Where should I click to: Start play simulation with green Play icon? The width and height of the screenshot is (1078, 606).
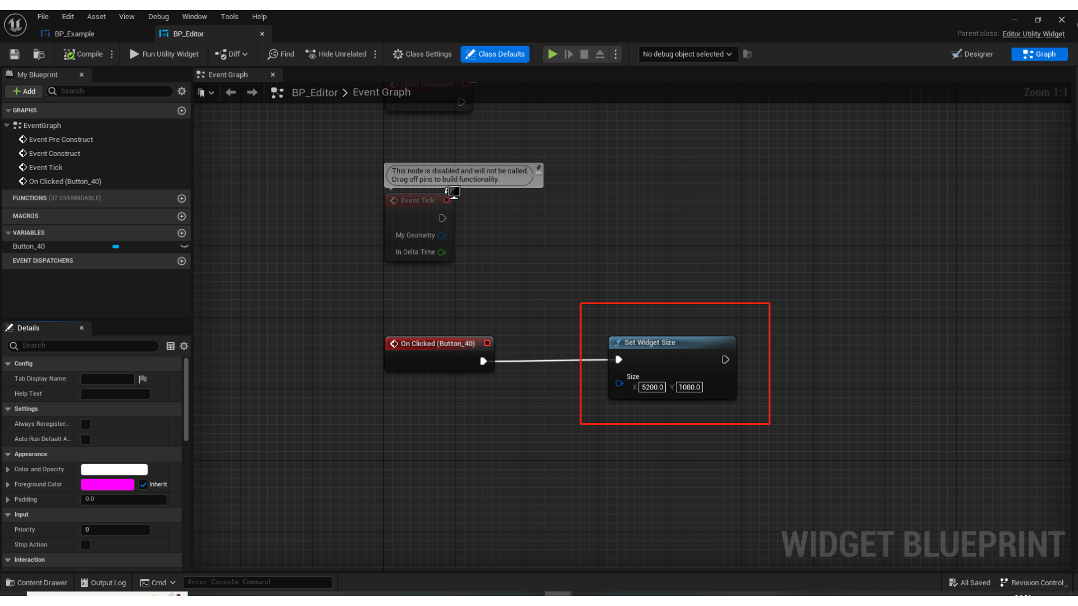(x=552, y=54)
